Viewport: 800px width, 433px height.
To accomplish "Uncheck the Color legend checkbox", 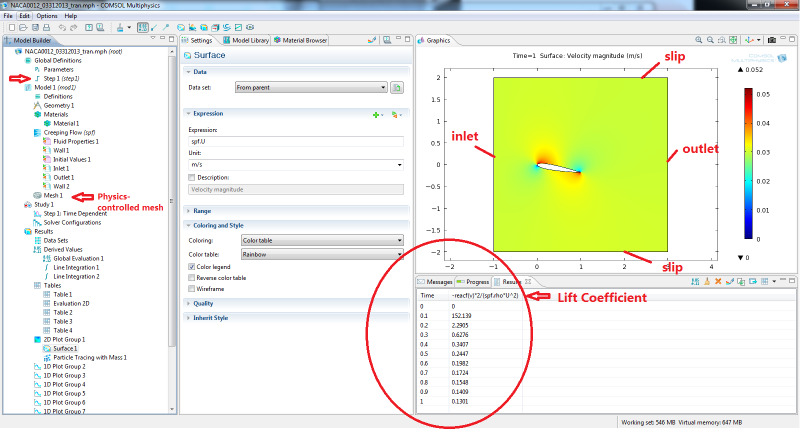I will coord(191,267).
